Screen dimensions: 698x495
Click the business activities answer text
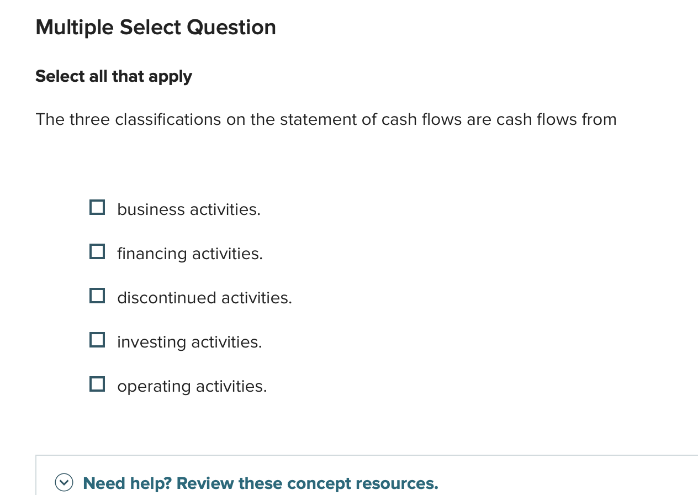189,209
